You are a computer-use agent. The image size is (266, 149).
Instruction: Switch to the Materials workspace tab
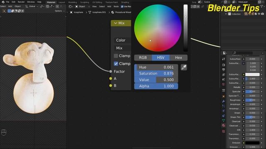click(x=51, y=2)
